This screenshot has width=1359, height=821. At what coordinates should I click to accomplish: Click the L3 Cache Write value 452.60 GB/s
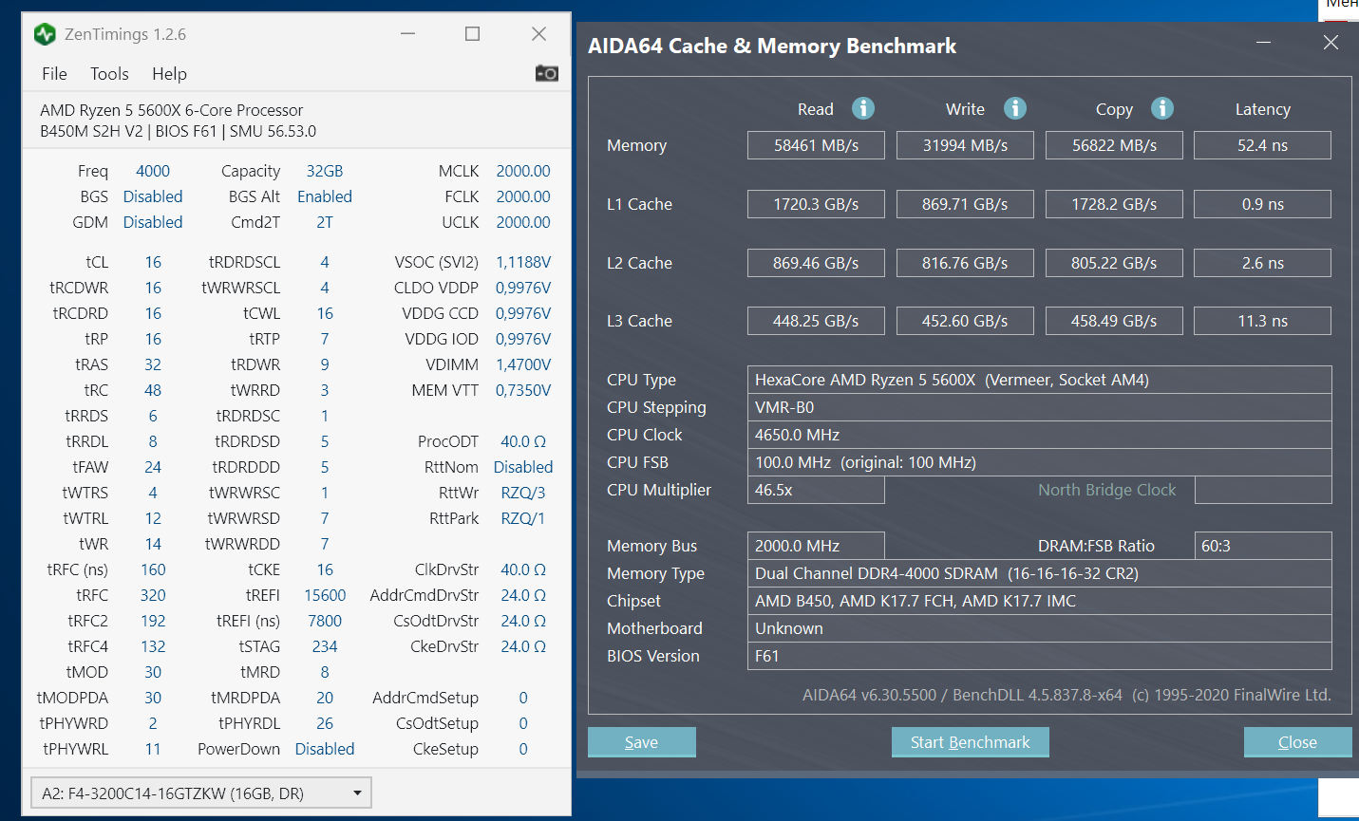(x=965, y=321)
